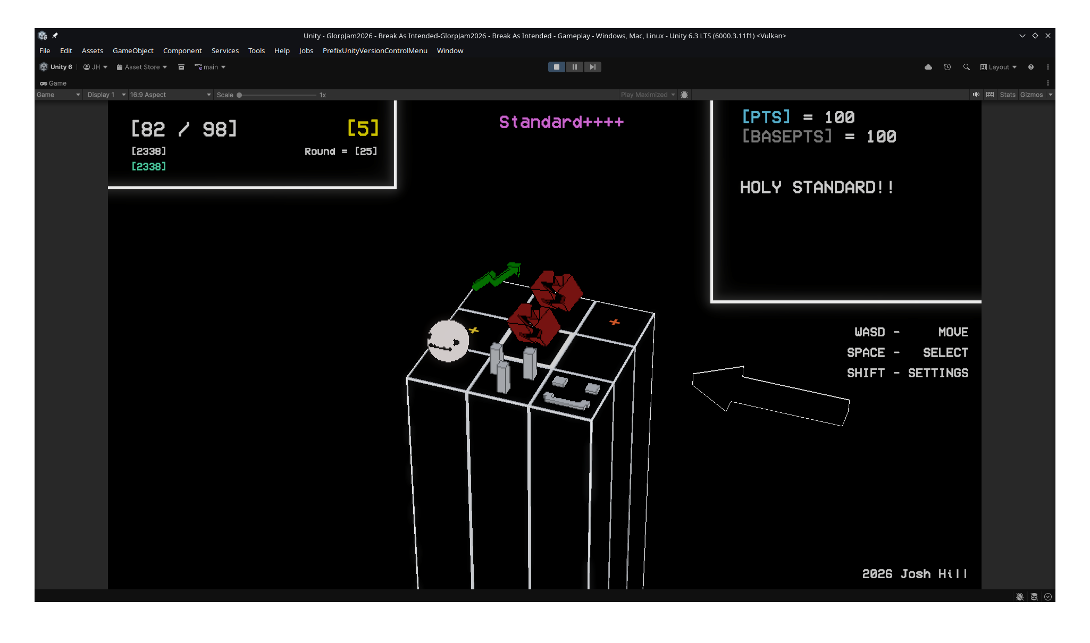This screenshot has width=1090, height=643.
Task: Toggle Gizmos in Game view
Action: [x=1031, y=95]
